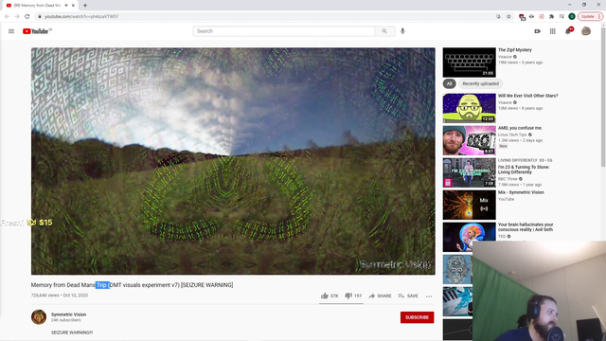Click Chrome Update button
Image resolution: width=606 pixels, height=341 pixels.
click(x=590, y=17)
